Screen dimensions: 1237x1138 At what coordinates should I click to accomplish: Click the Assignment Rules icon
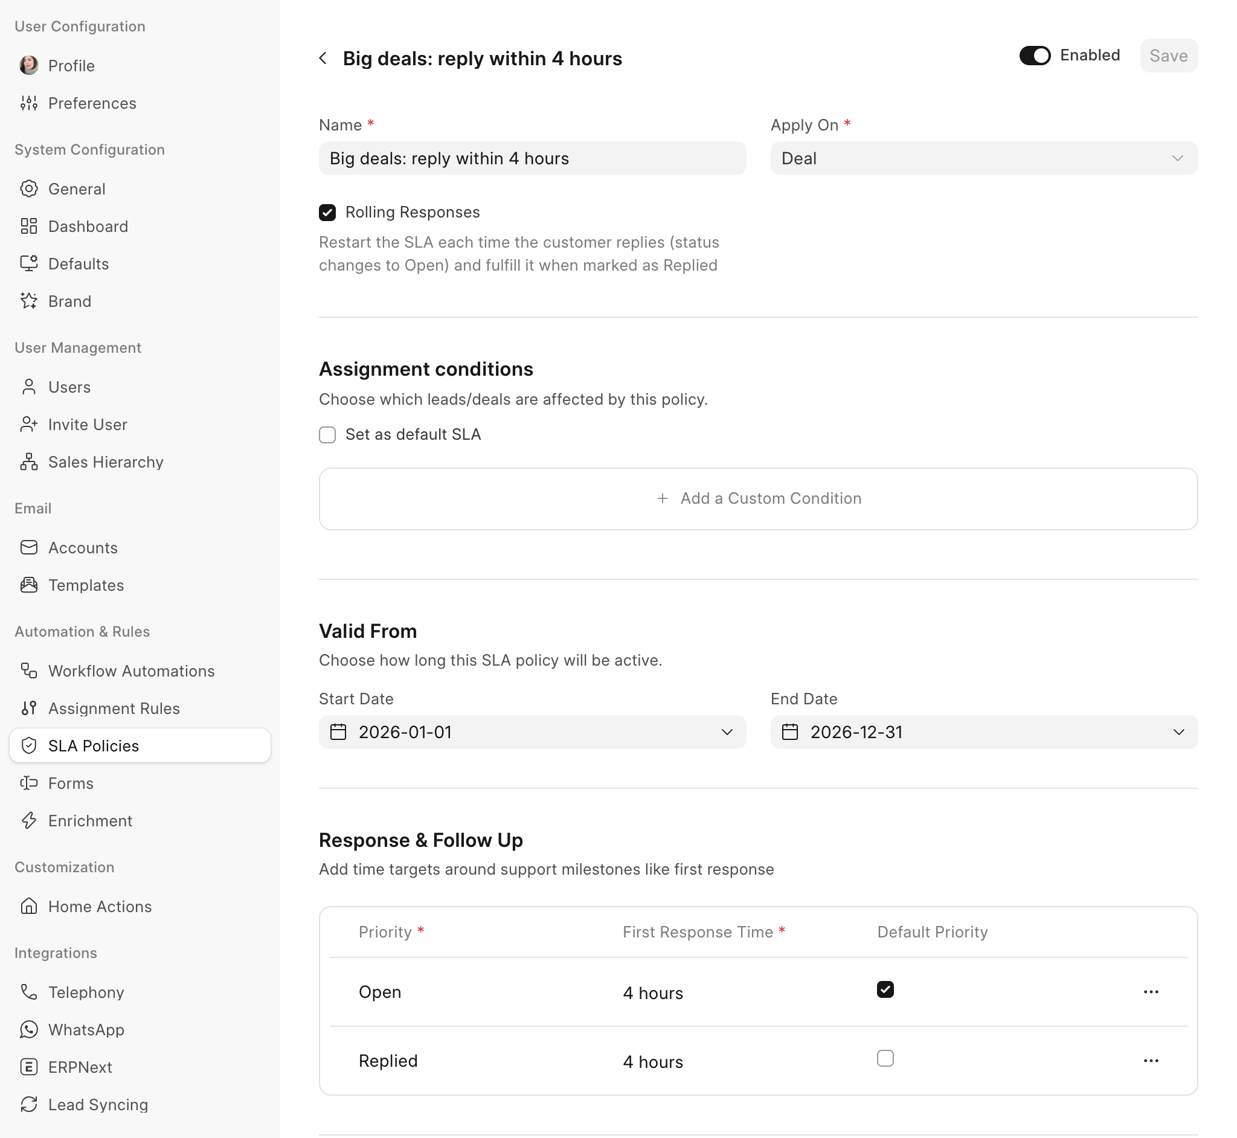point(29,708)
